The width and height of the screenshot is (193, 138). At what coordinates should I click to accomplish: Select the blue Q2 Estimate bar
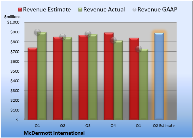(159, 76)
